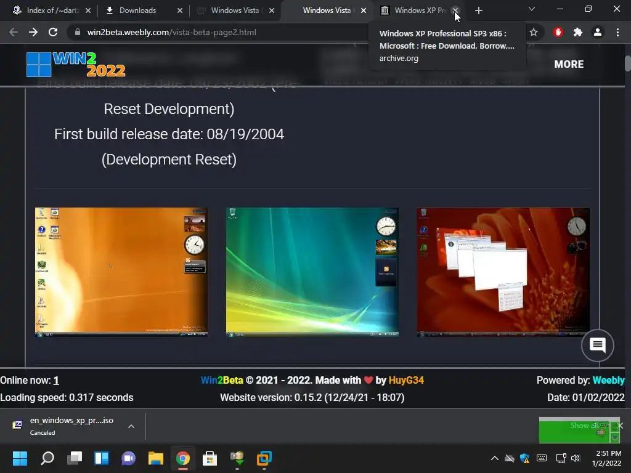Close the Downloads tab
631x473 pixels.
click(x=180, y=10)
